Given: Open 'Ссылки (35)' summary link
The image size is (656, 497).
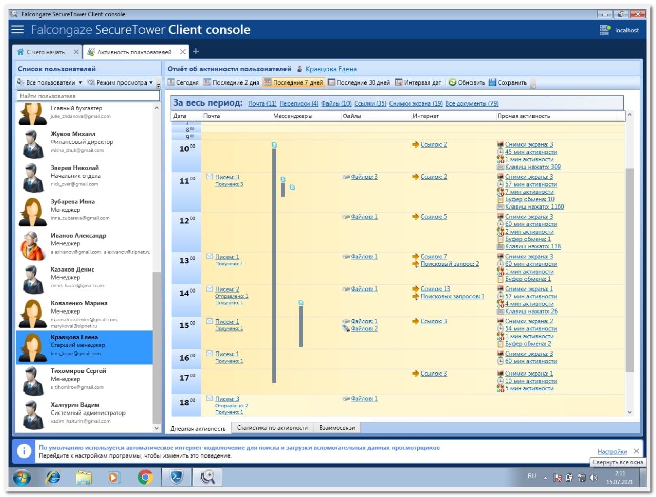Looking at the screenshot, I should click(x=370, y=103).
